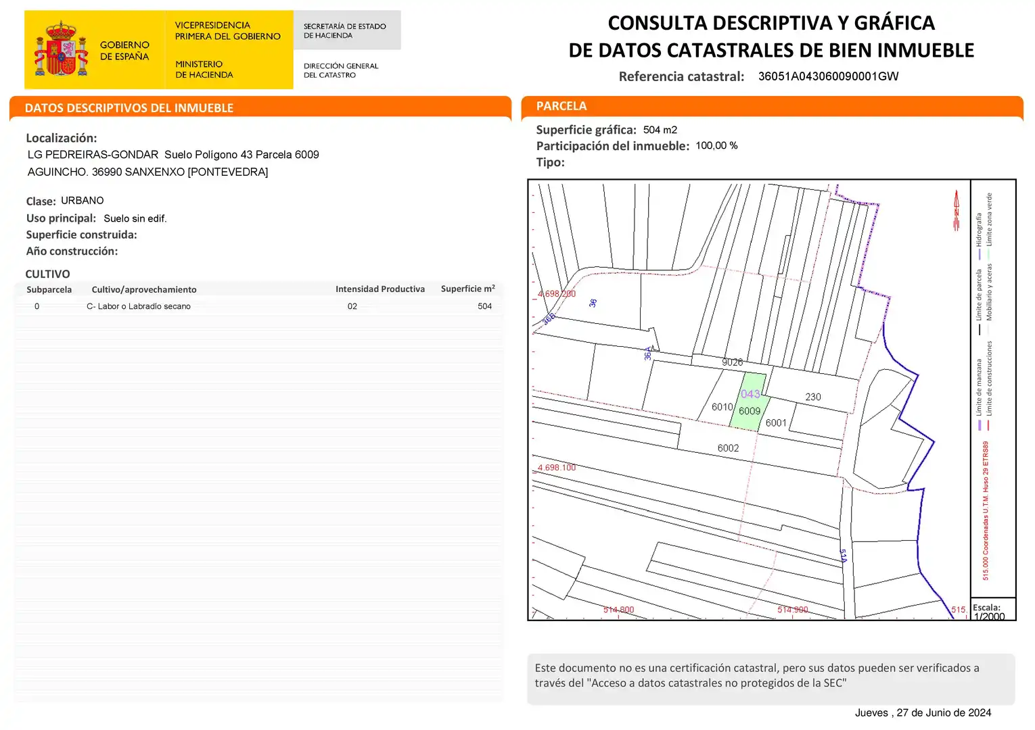The height and width of the screenshot is (730, 1035).
Task: Click the 'Escala: 1/2000' scale box
Action: (x=993, y=610)
